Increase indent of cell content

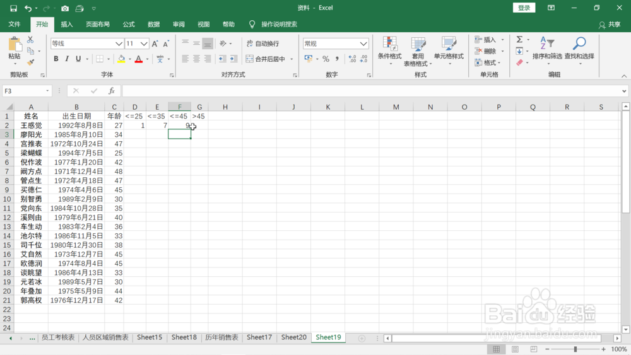click(x=234, y=59)
